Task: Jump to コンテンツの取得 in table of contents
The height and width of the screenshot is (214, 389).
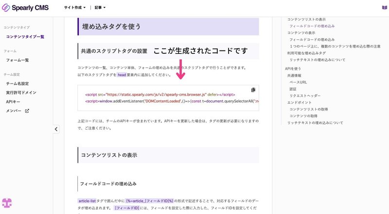Action: point(303,116)
